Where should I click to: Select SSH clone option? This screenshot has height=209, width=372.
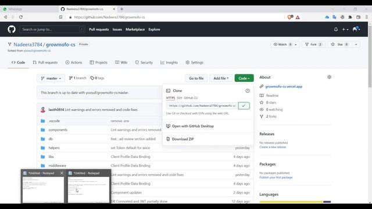[x=180, y=98]
